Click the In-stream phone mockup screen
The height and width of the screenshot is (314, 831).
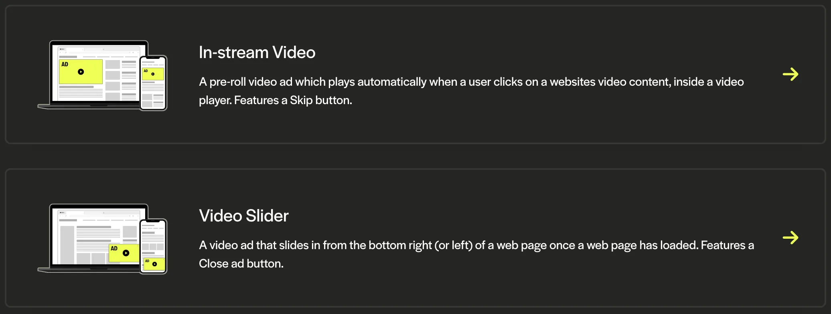[x=153, y=82]
